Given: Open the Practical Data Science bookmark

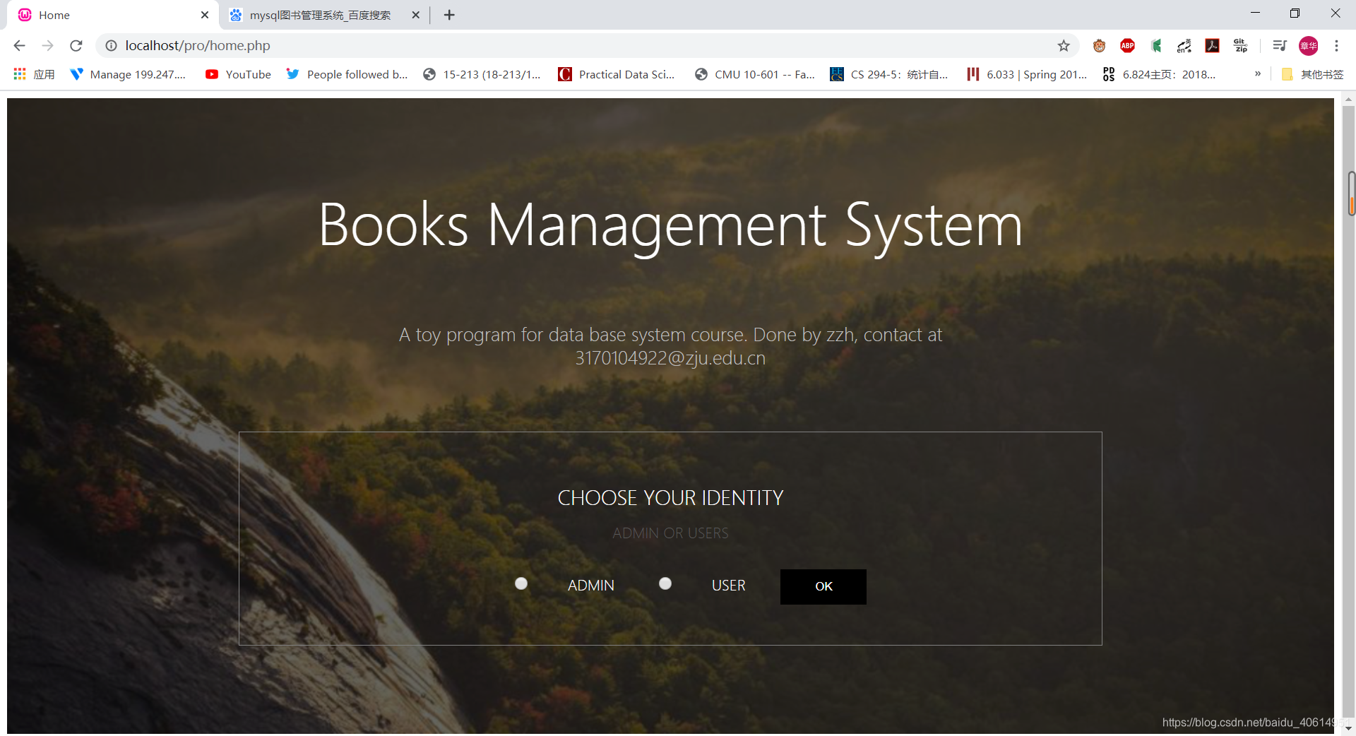Looking at the screenshot, I should 617,74.
